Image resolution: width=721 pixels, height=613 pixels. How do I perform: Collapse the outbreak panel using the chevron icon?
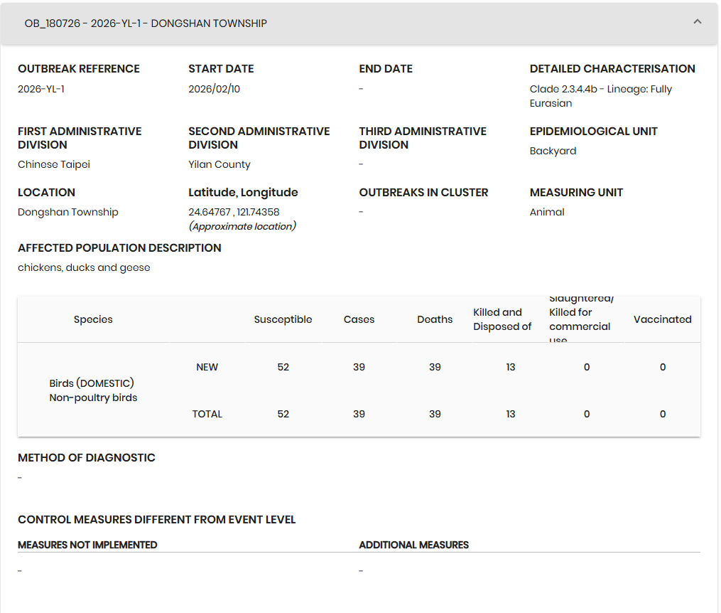pyautogui.click(x=697, y=22)
